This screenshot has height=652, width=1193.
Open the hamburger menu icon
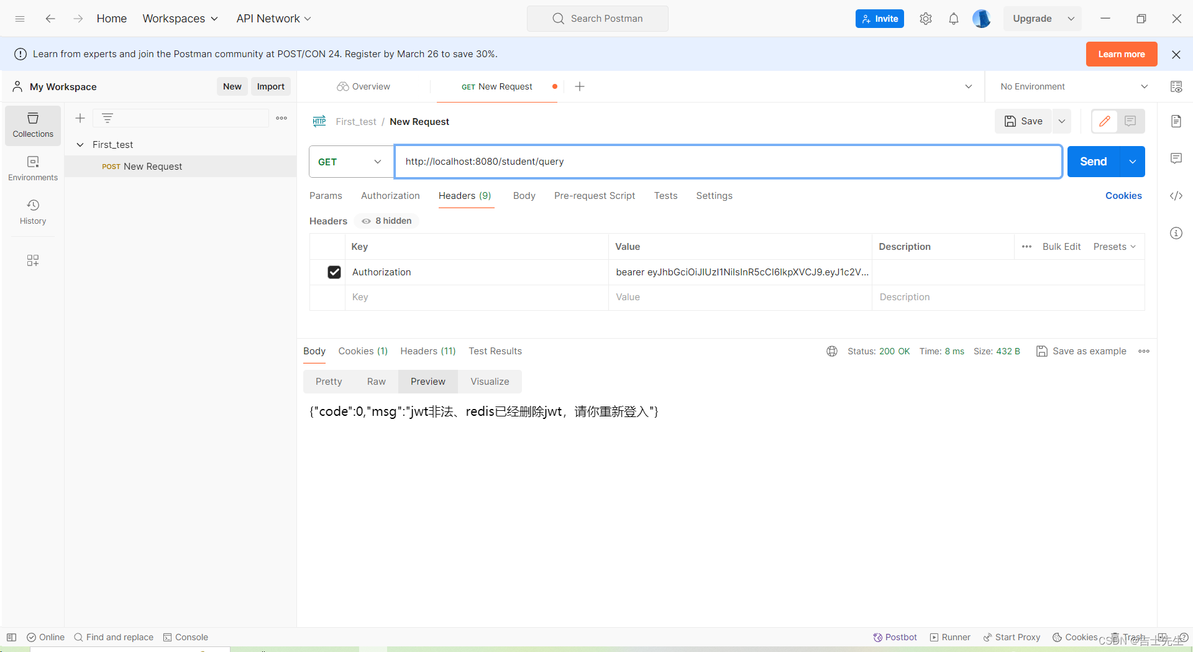tap(20, 19)
